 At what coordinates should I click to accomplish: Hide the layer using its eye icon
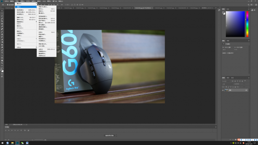point(223,90)
